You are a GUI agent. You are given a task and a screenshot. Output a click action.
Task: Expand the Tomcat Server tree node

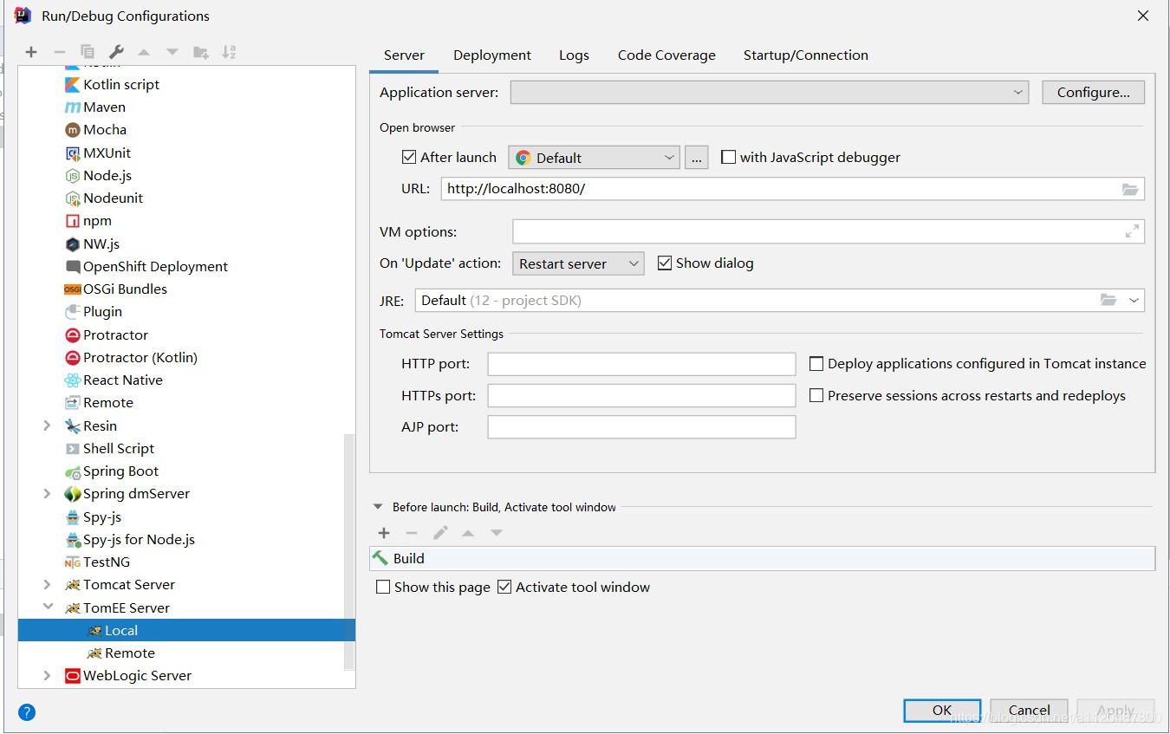[48, 585]
